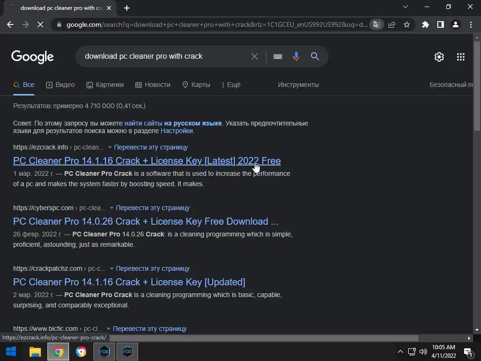Open the Google Translate page icon
Image resolution: width=481 pixels, height=361 pixels.
pyautogui.click(x=376, y=24)
